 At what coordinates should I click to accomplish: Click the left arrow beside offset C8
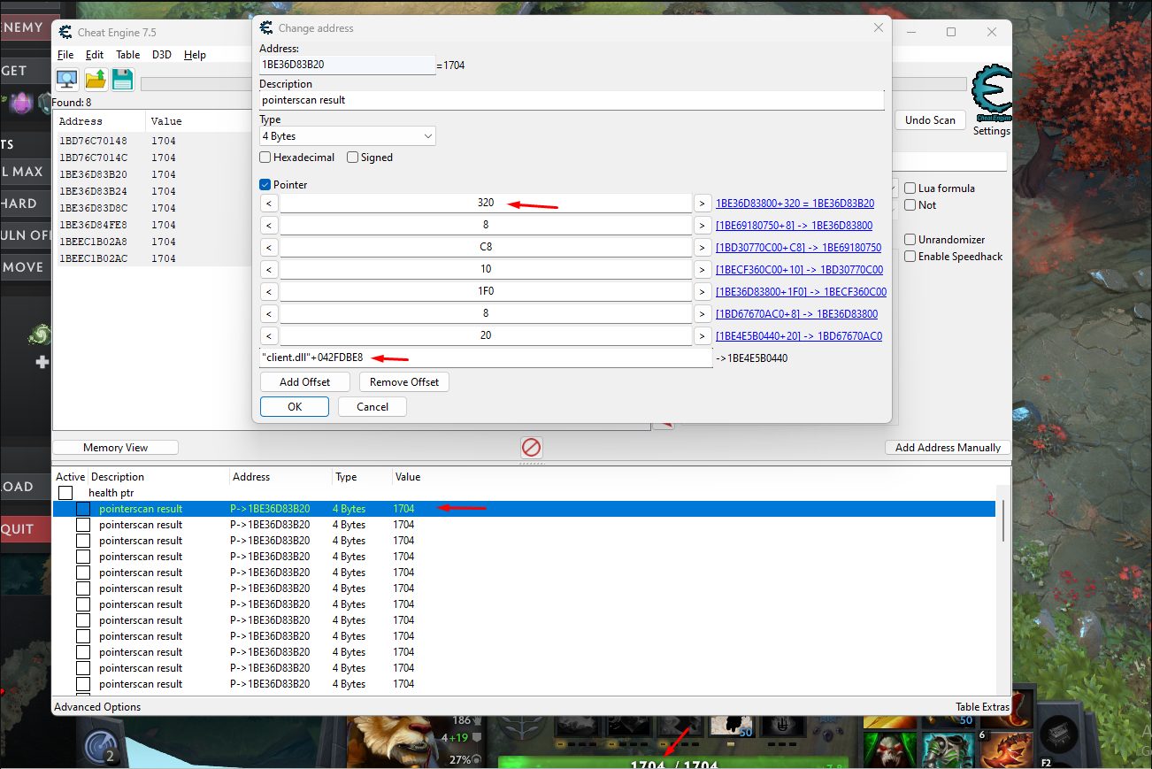point(270,247)
